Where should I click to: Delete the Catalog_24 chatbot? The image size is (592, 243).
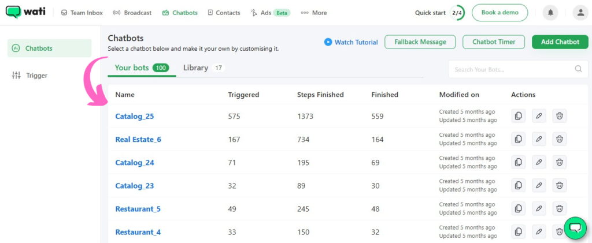[x=559, y=162]
